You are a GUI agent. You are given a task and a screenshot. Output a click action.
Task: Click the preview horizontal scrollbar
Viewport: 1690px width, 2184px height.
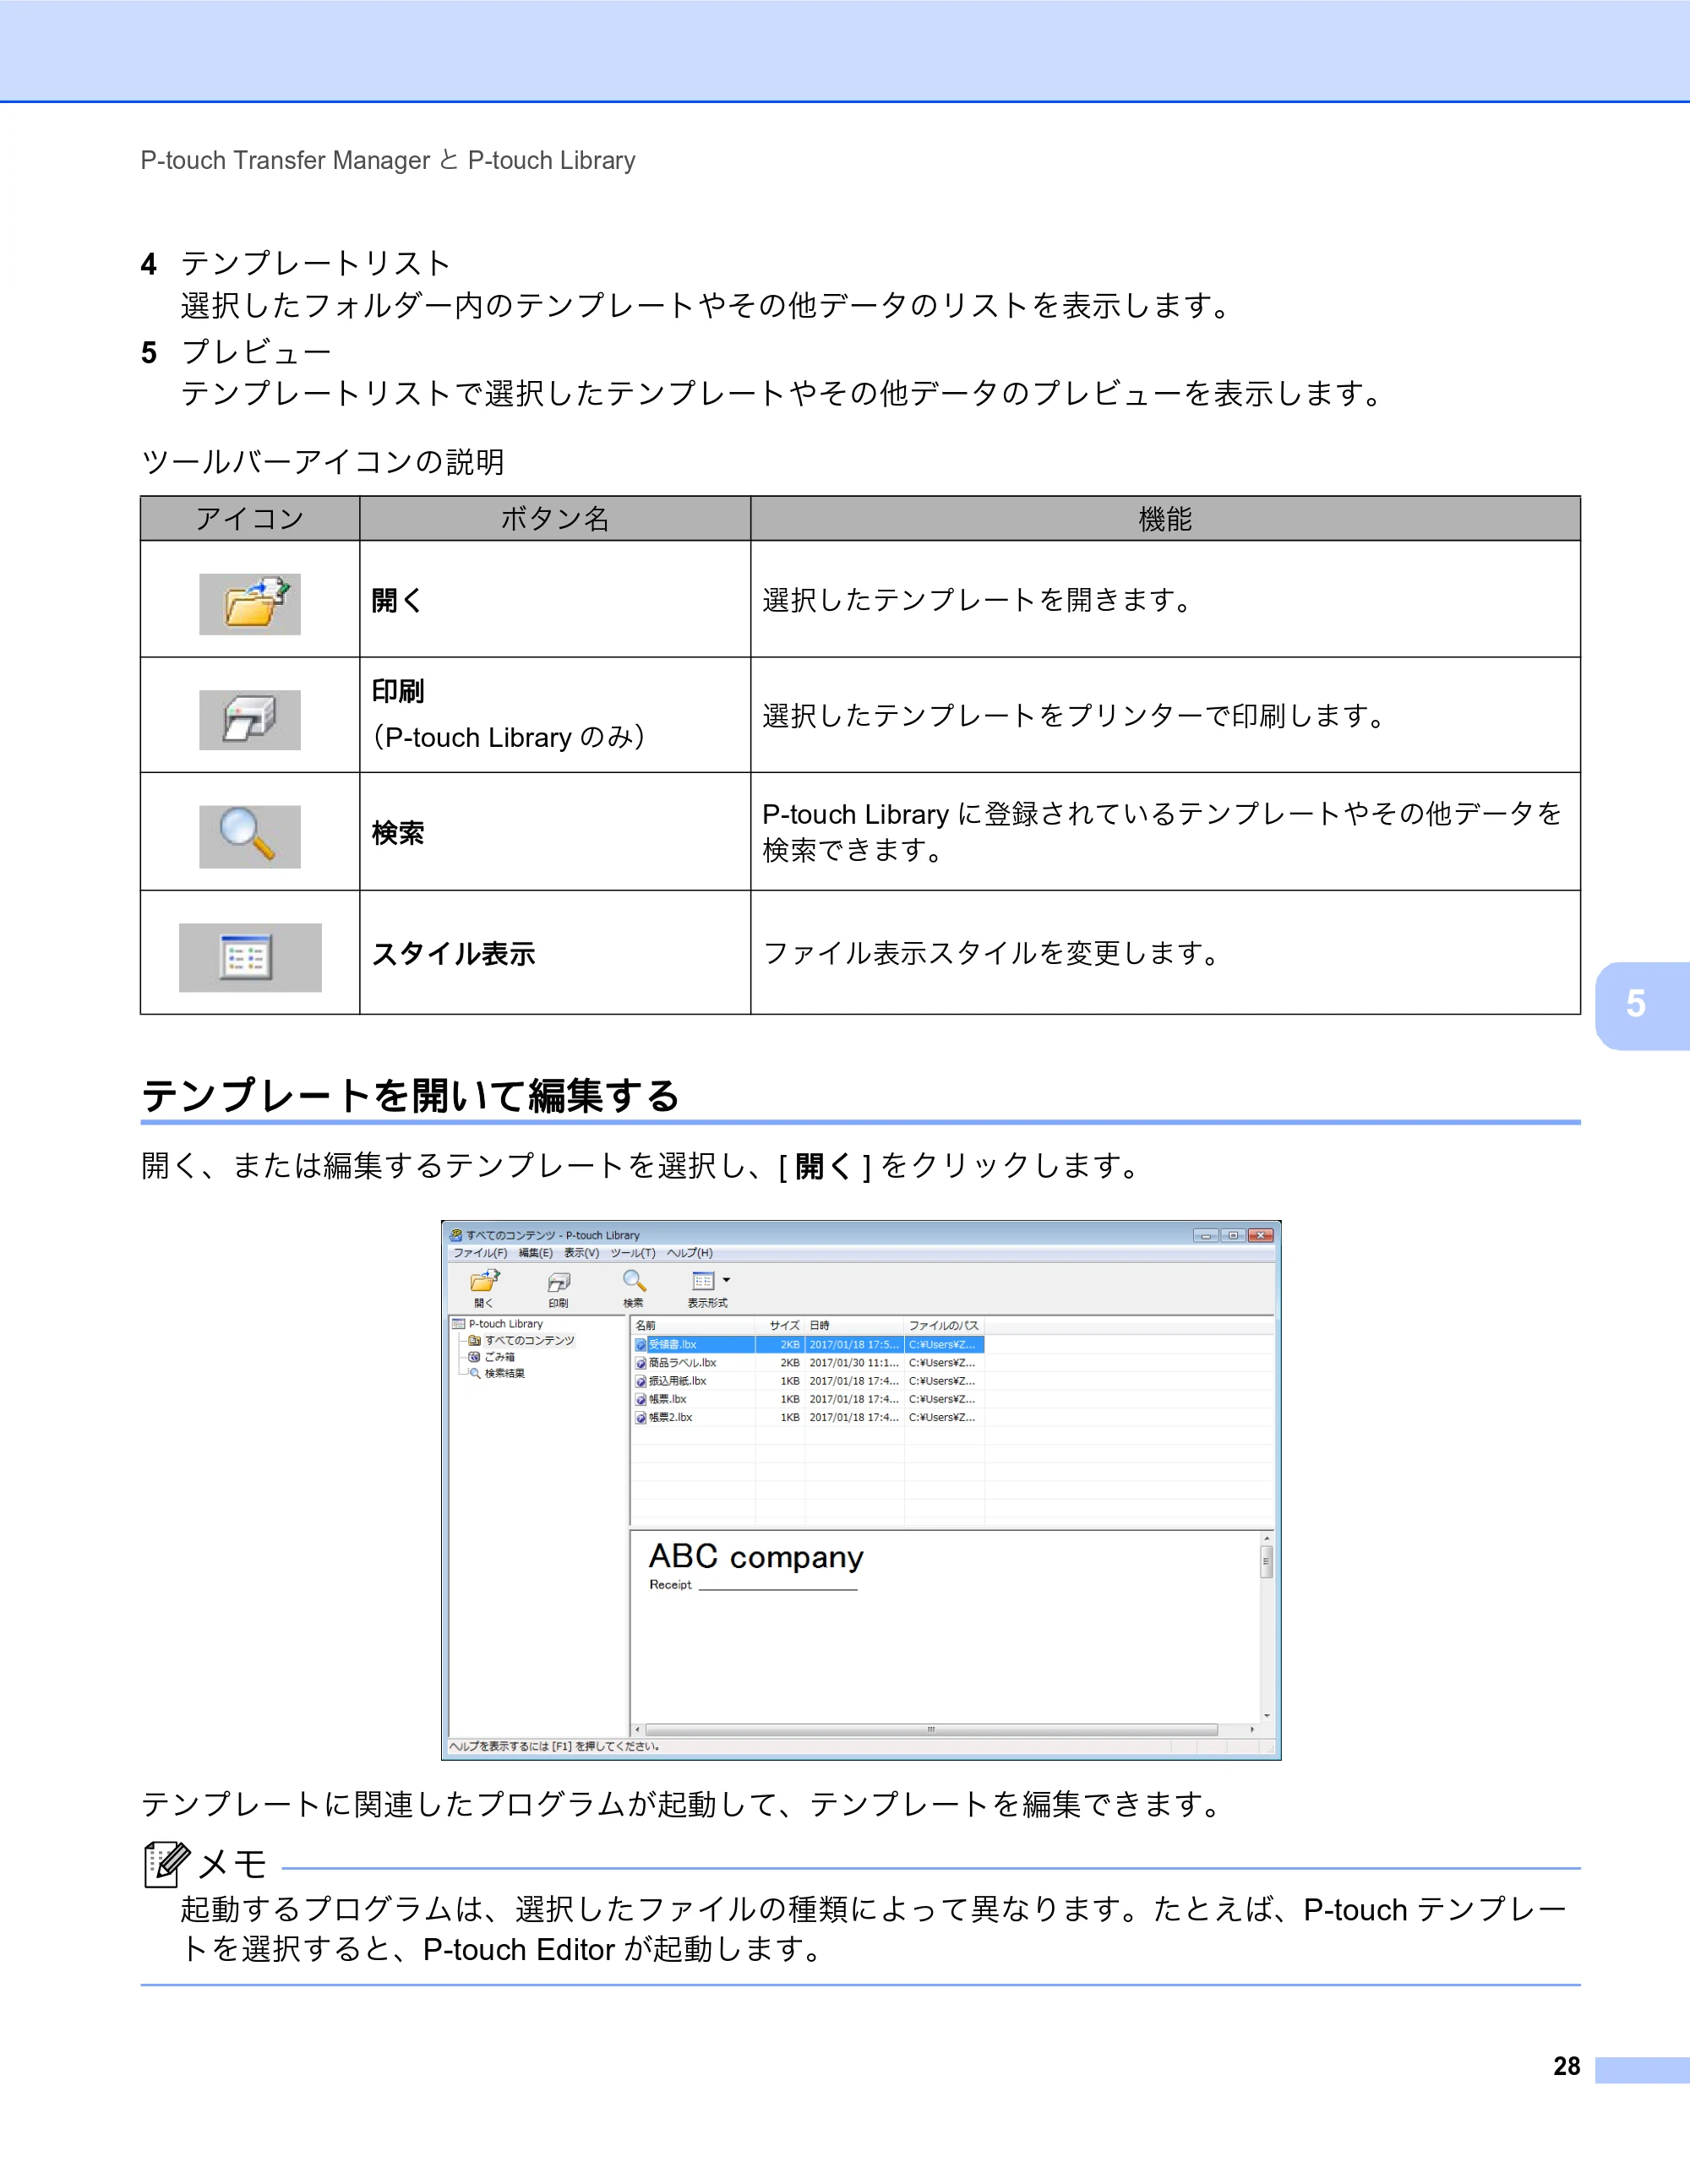tap(931, 1729)
